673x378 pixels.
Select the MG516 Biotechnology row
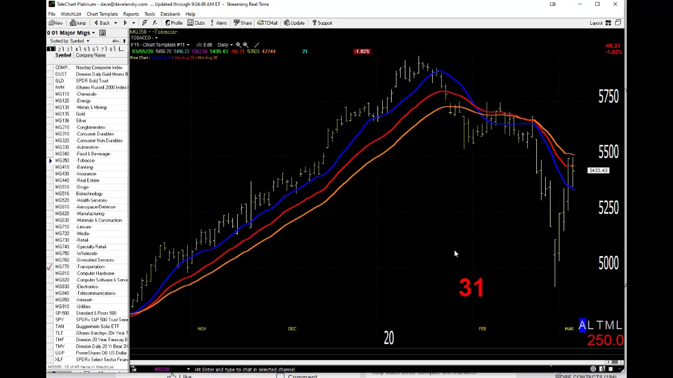pyautogui.click(x=88, y=194)
